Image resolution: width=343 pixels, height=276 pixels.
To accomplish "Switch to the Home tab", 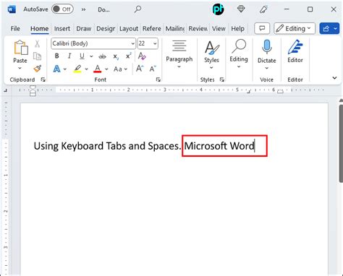I will pyautogui.click(x=39, y=28).
